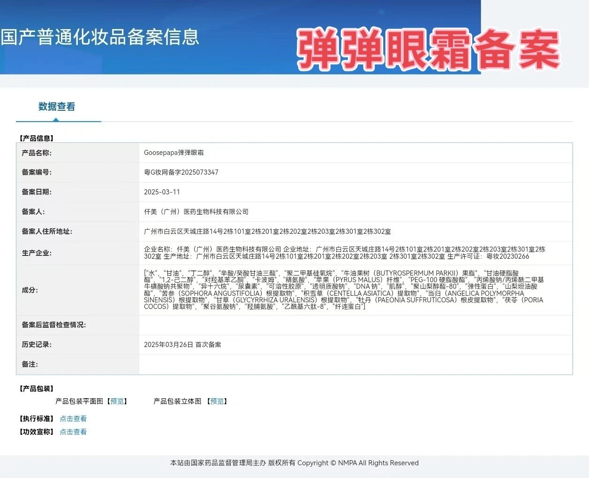This screenshot has height=478, width=589.
Task: Click the 【功效宣称】 label
Action: coord(37,432)
